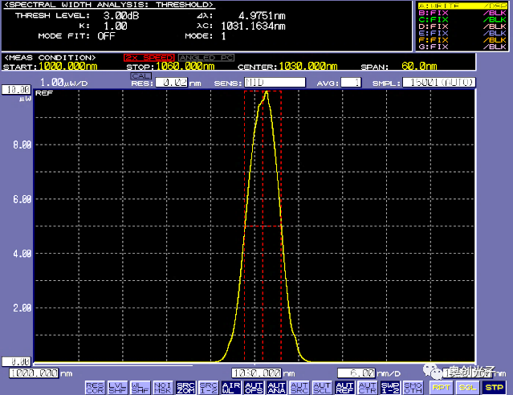This screenshot has width=513, height=395.
Task: Click the Δλ value 4.9751nm
Action: pyautogui.click(x=262, y=15)
